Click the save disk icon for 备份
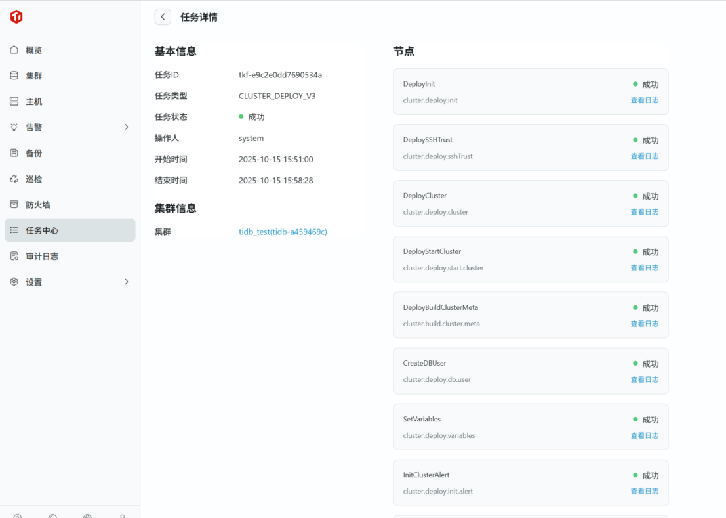Image resolution: width=726 pixels, height=518 pixels. pyautogui.click(x=14, y=153)
